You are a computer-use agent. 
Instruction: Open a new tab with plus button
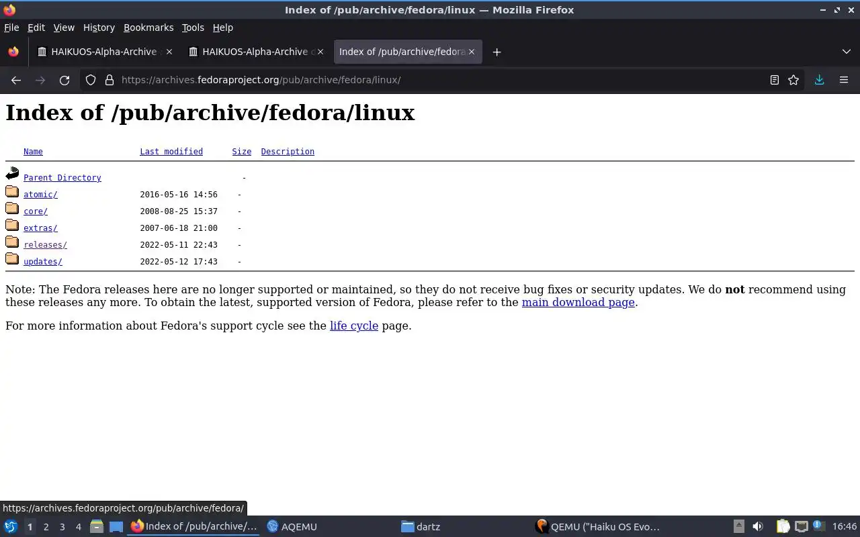pos(497,52)
